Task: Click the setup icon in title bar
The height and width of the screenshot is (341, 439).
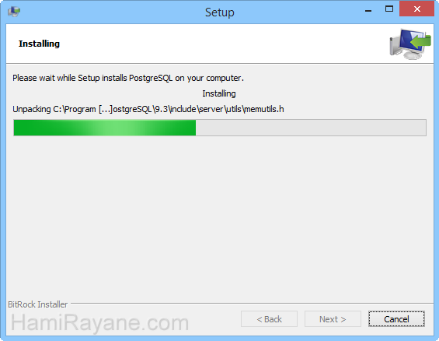Action: [14, 12]
